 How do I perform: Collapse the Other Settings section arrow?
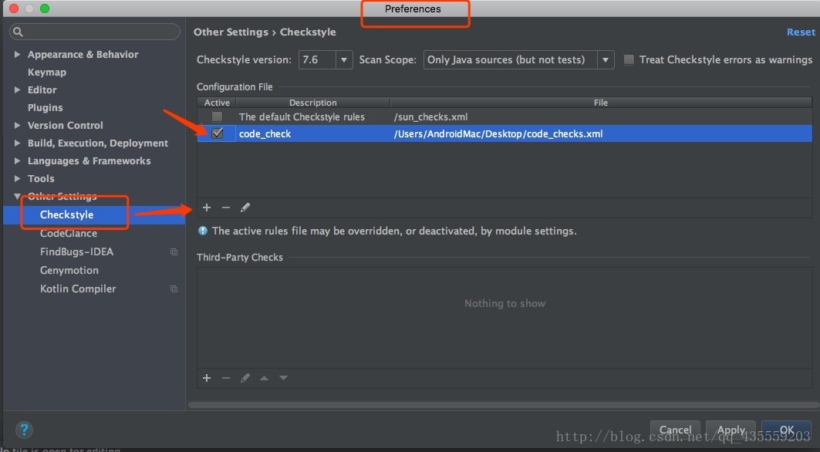17,197
